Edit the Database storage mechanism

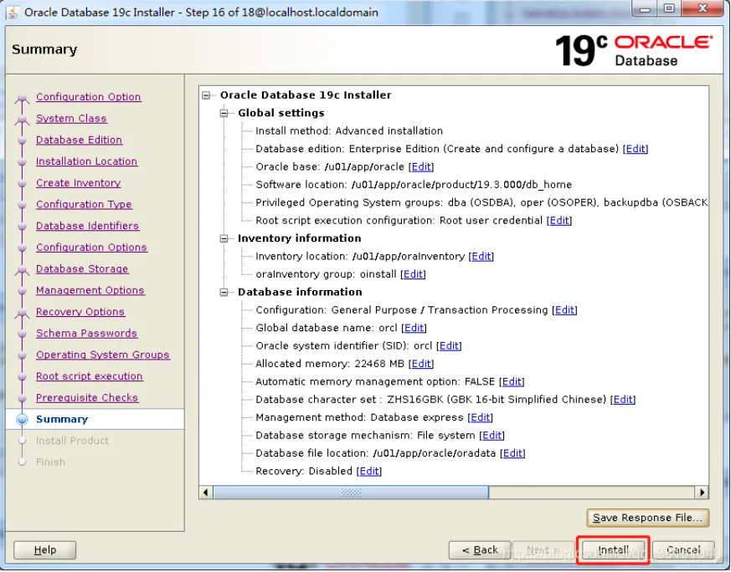click(x=492, y=436)
